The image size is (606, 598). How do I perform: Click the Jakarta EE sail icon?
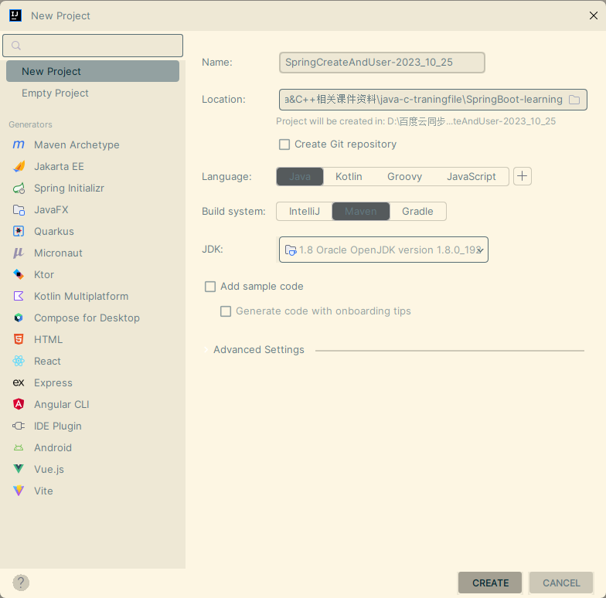(x=19, y=167)
